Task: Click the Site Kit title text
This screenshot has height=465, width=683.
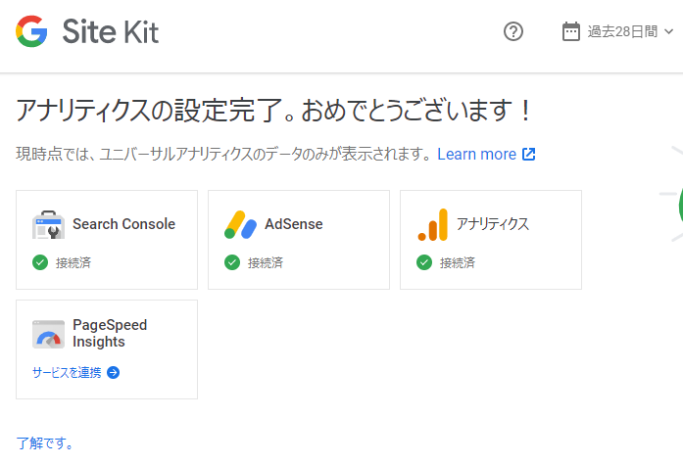Action: click(x=111, y=31)
